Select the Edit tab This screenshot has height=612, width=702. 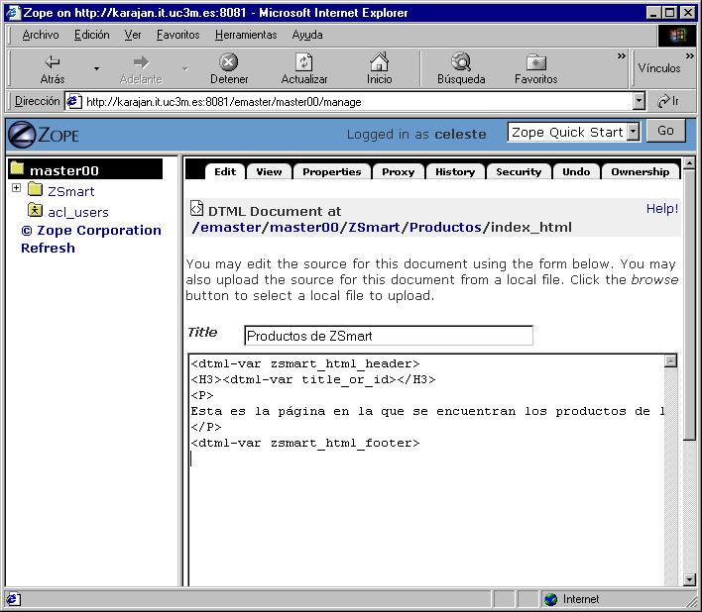(x=225, y=171)
